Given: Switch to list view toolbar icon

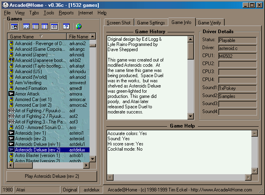Looking at the screenshot, I should pyautogui.click(x=36, y=26).
